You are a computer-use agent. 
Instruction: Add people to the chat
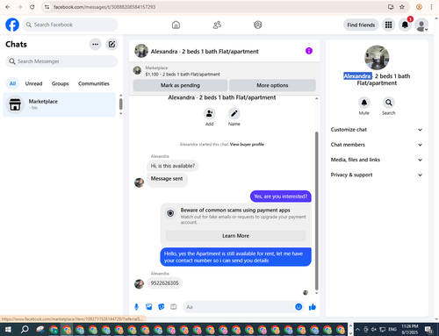210,113
